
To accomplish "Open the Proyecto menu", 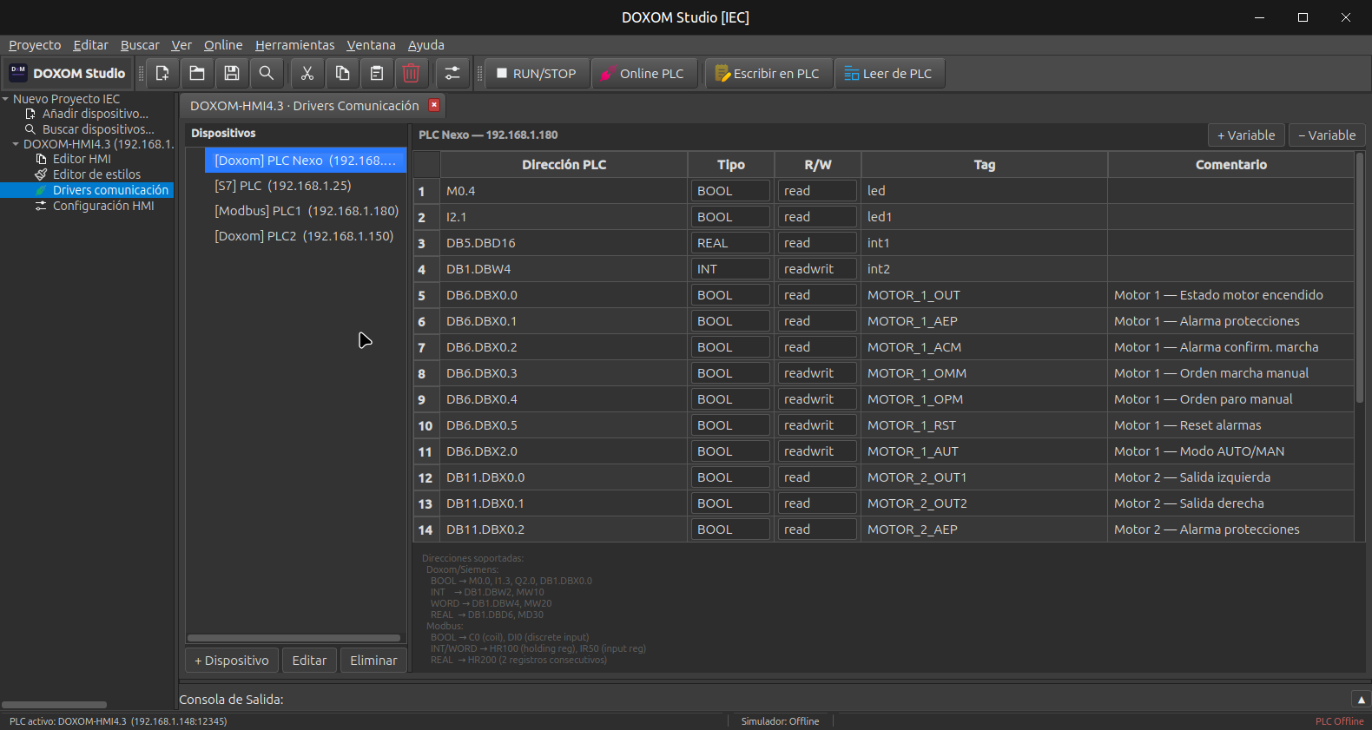I will click(x=35, y=45).
